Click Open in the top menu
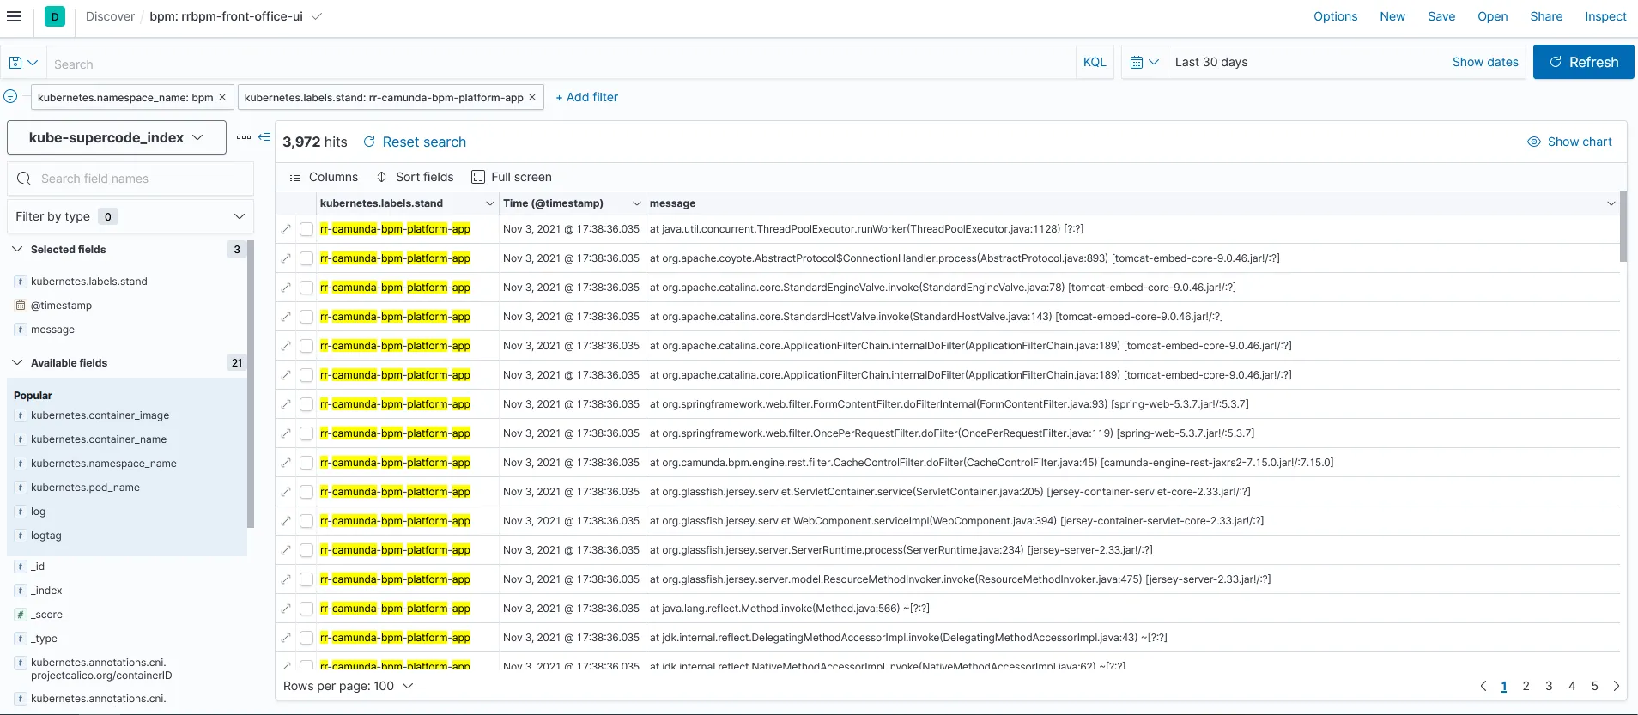 1492,16
